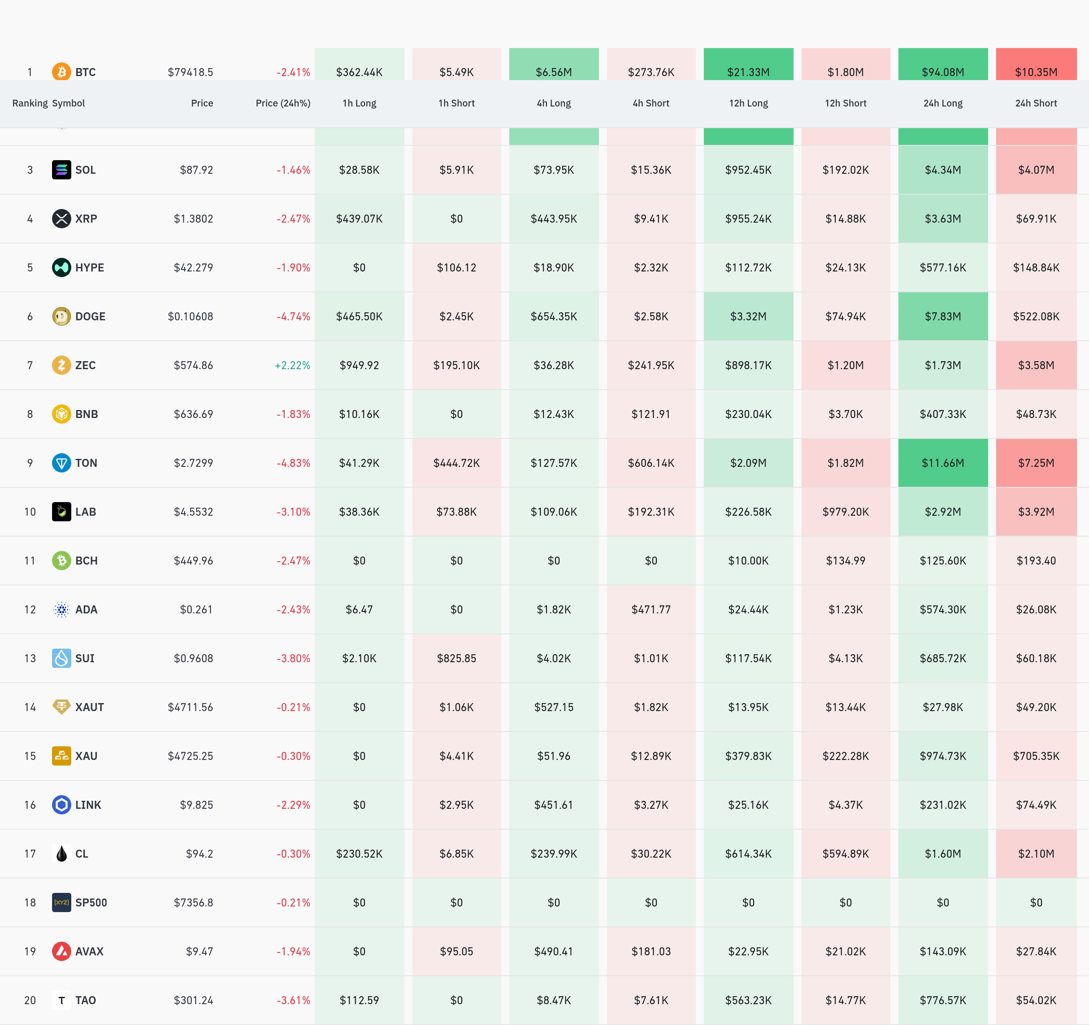This screenshot has width=1089, height=1025.
Task: Sort by 12h Short column header
Action: [846, 103]
